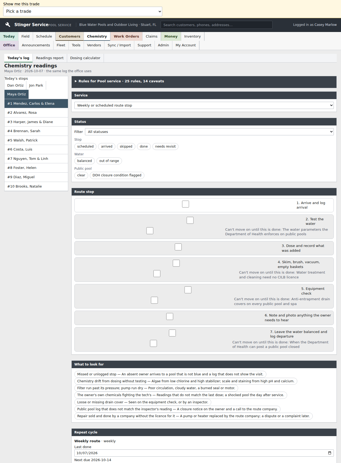Show Jon Park's stops
This screenshot has width=341, height=463.
tap(36, 86)
